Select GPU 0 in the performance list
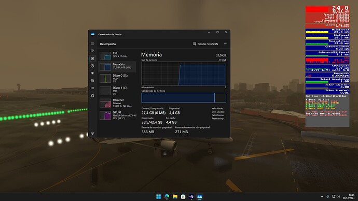Image resolution: width=358 pixels, height=201 pixels. 117,116
